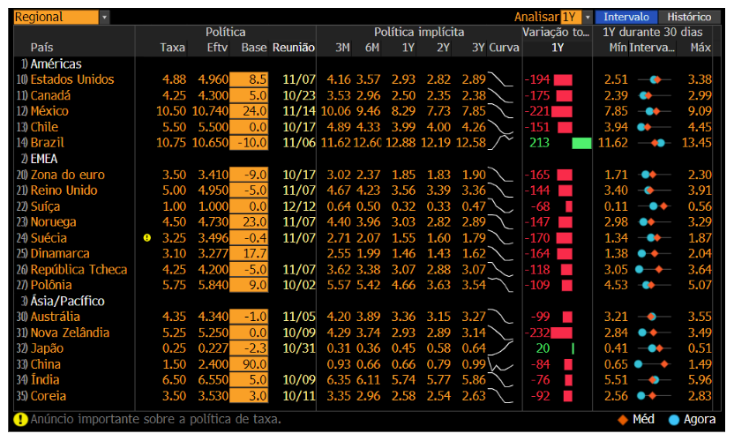Switch to the Histórico tab
This screenshot has height=441, width=734.
pyautogui.click(x=689, y=18)
